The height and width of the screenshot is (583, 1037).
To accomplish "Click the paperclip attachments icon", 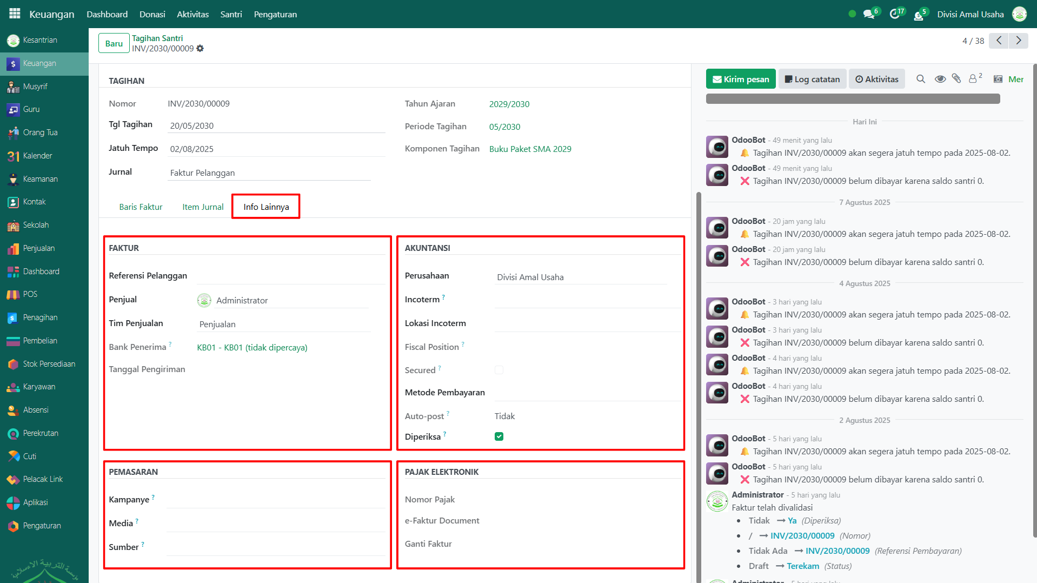I will 956,79.
